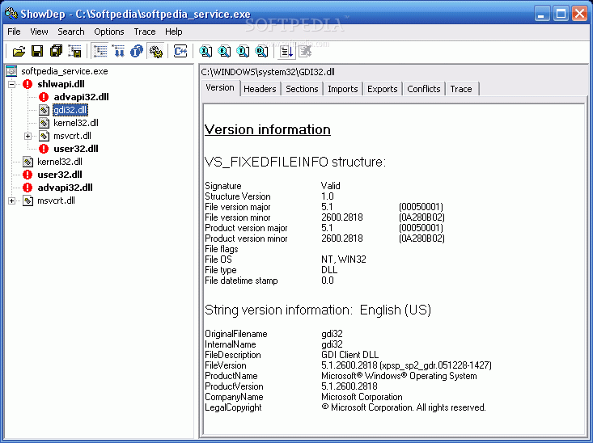Toggle the trace list down-arrow button
The height and width of the screenshot is (443, 593).
coord(286,51)
